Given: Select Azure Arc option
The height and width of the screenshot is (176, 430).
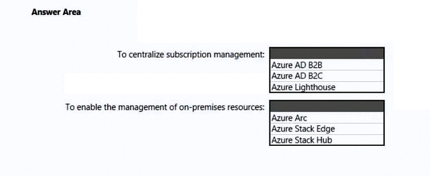Looking at the screenshot, I should coord(327,118).
